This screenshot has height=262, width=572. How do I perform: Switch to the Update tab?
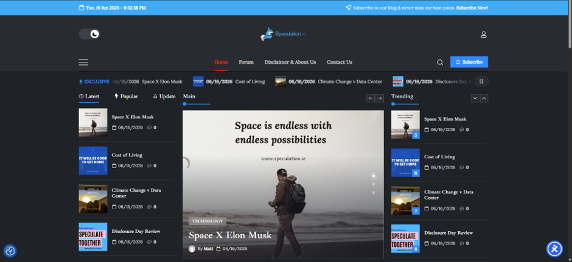164,96
